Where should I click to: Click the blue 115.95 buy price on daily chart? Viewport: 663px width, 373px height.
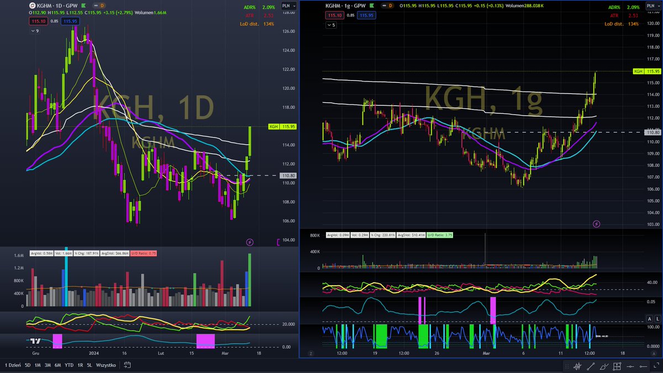point(70,21)
